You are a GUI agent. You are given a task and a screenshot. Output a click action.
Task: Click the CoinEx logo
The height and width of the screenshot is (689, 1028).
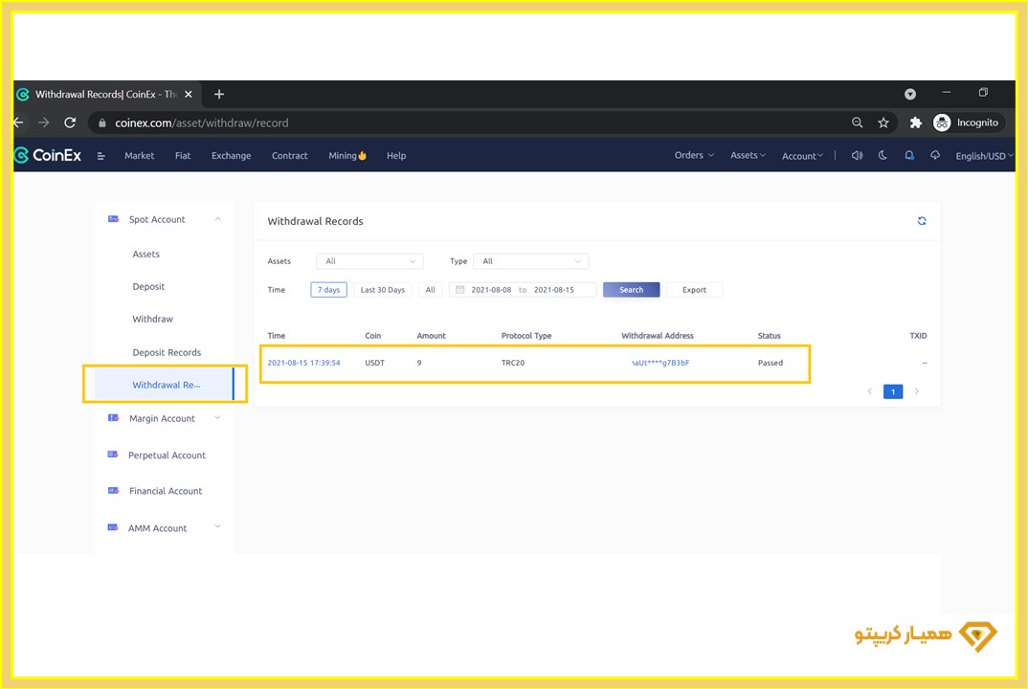[48, 156]
